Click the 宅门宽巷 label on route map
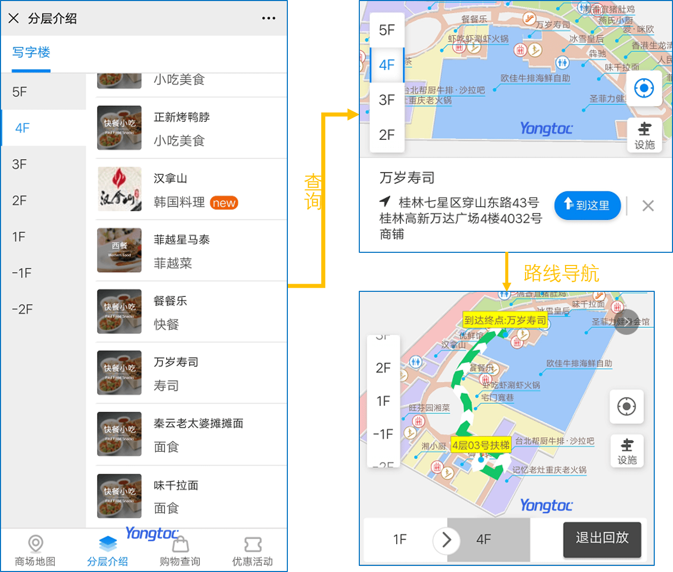 [x=497, y=397]
